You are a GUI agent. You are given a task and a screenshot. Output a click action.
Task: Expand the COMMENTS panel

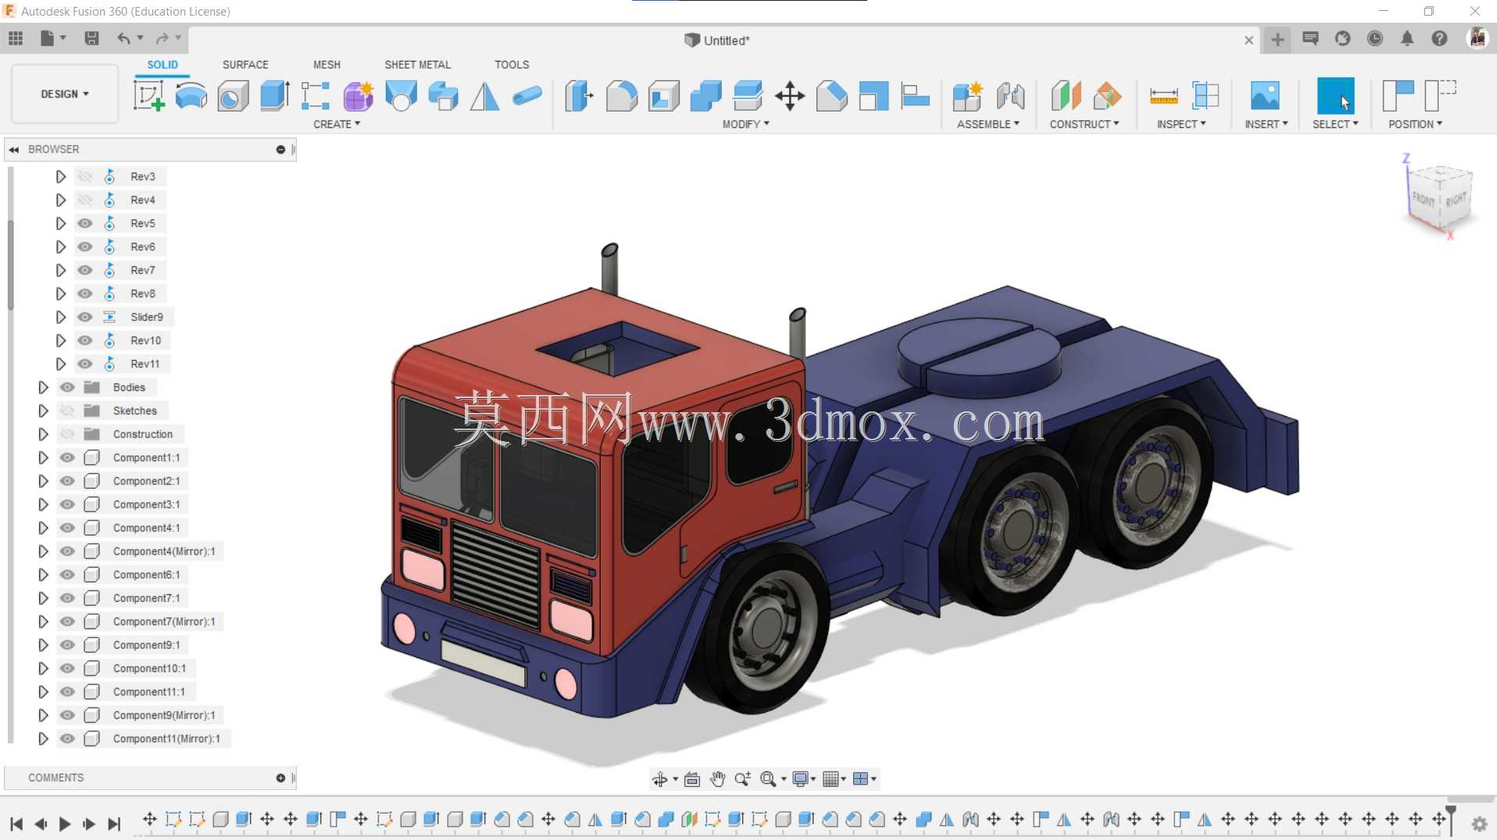280,778
